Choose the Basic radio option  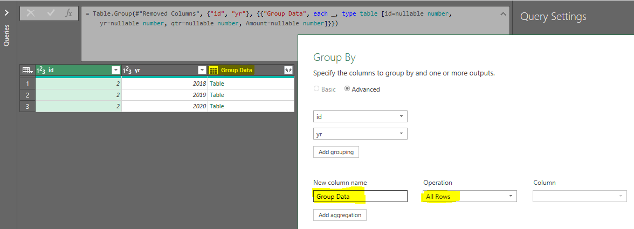[x=316, y=89]
